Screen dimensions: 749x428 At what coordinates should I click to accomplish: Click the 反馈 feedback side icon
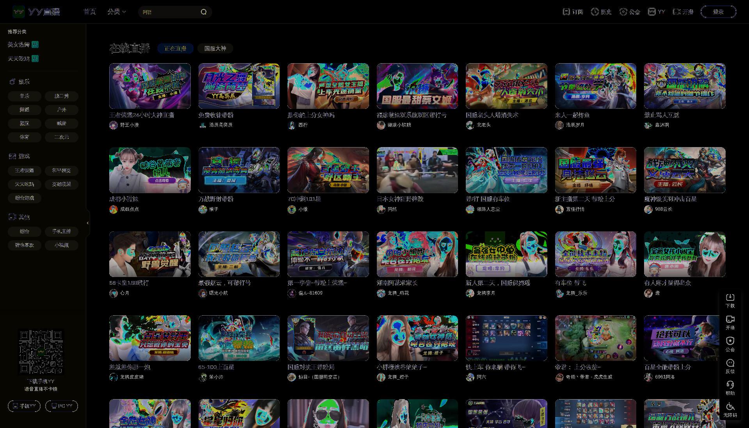tap(730, 363)
